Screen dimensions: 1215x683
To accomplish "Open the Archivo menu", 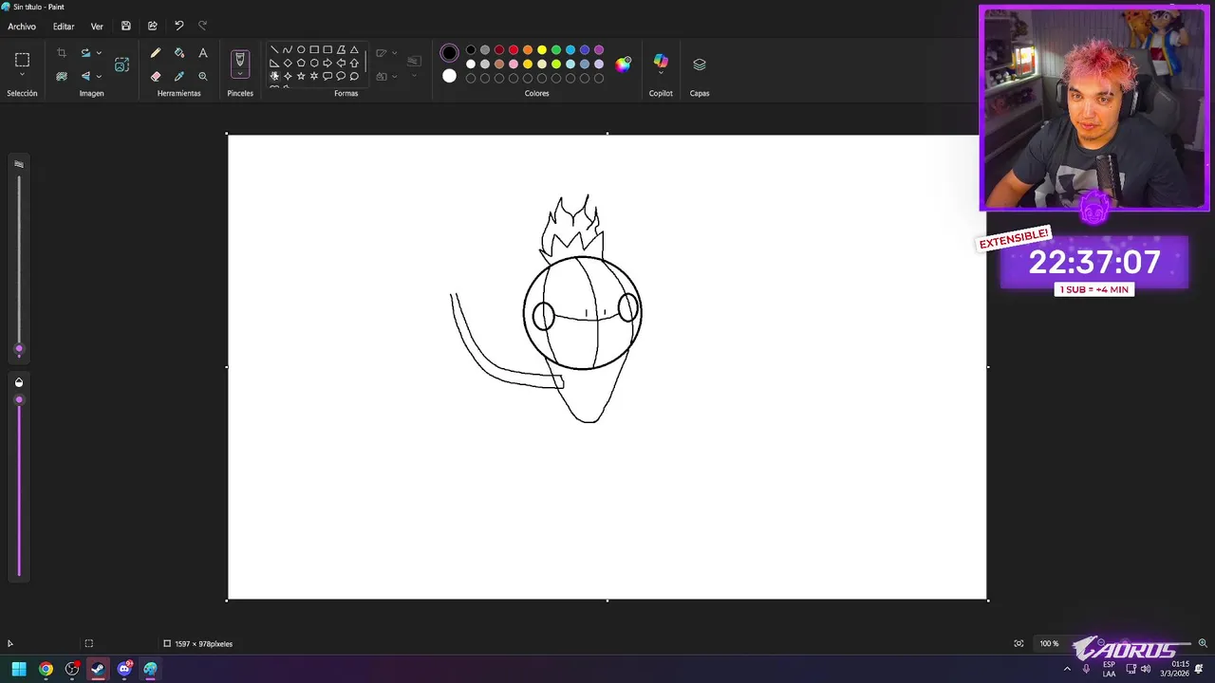I will (22, 27).
